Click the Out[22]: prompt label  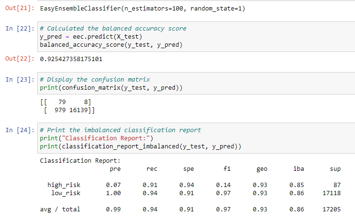20,59
